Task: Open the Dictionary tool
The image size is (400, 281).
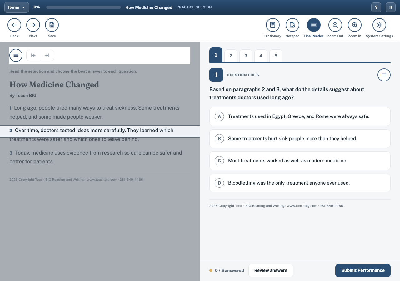Action: pos(273,25)
